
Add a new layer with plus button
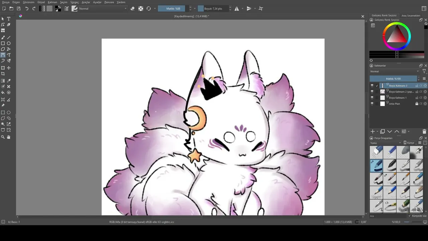coord(372,132)
